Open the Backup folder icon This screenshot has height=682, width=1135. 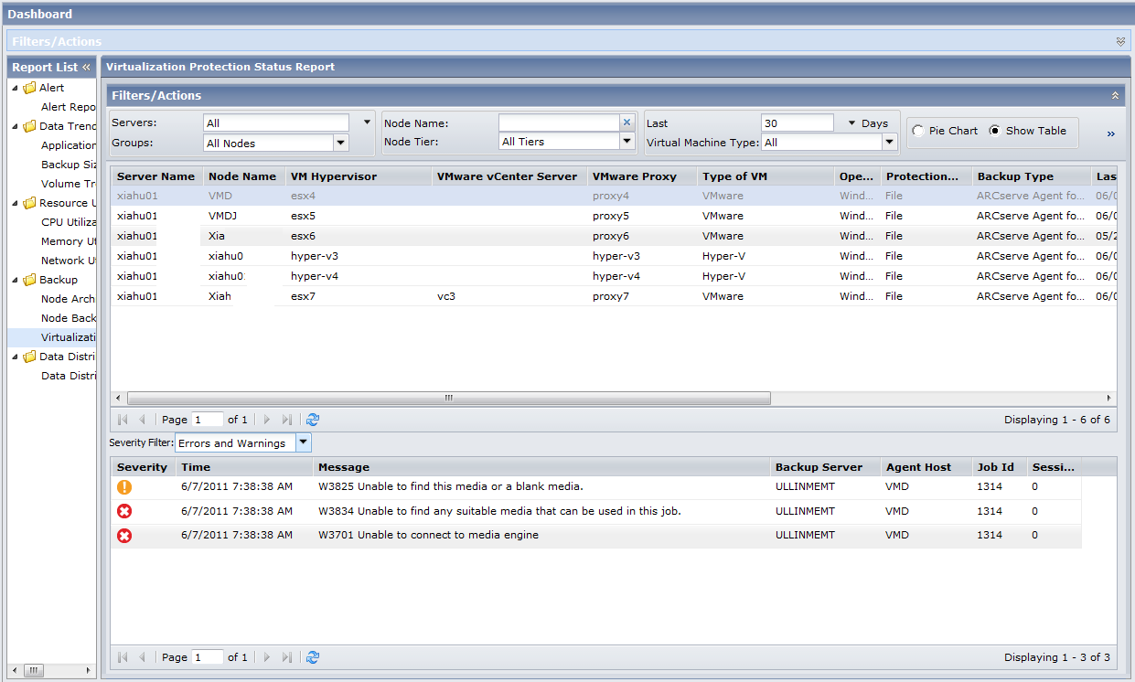tap(29, 280)
